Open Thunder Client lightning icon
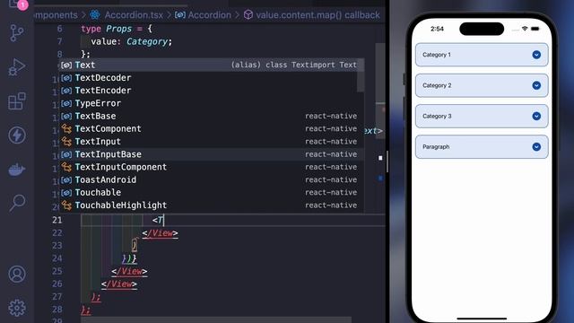Screen dimensions: 574x323 coord(16,135)
